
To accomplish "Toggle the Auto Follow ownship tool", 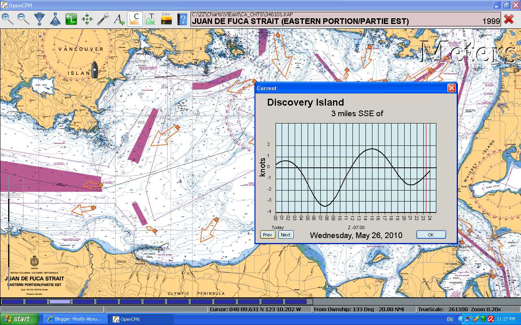I will tap(87, 19).
